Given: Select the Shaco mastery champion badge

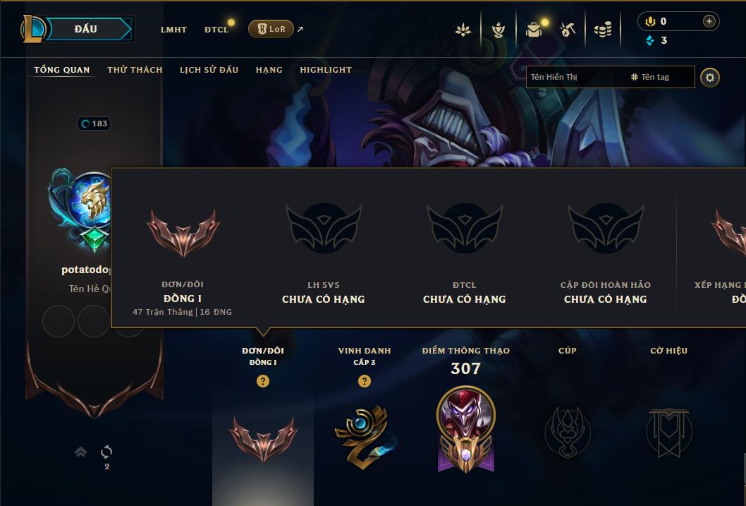Looking at the screenshot, I should [x=466, y=428].
